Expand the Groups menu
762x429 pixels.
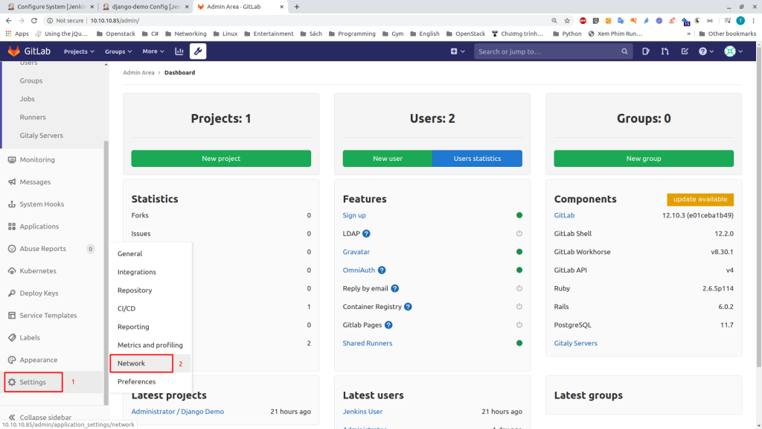click(118, 51)
